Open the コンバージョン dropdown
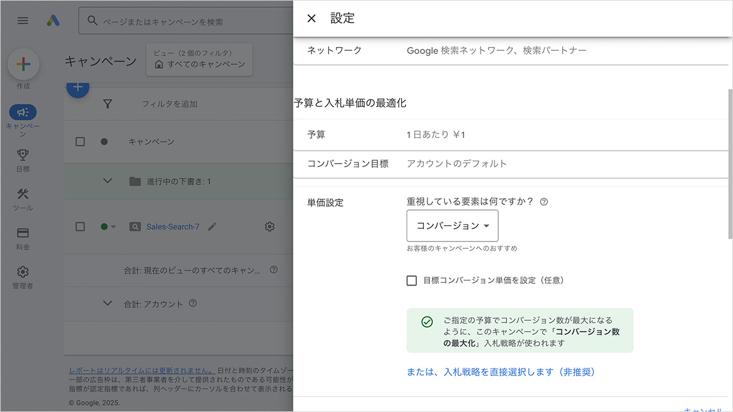Viewport: 733px width, 412px height. [452, 225]
